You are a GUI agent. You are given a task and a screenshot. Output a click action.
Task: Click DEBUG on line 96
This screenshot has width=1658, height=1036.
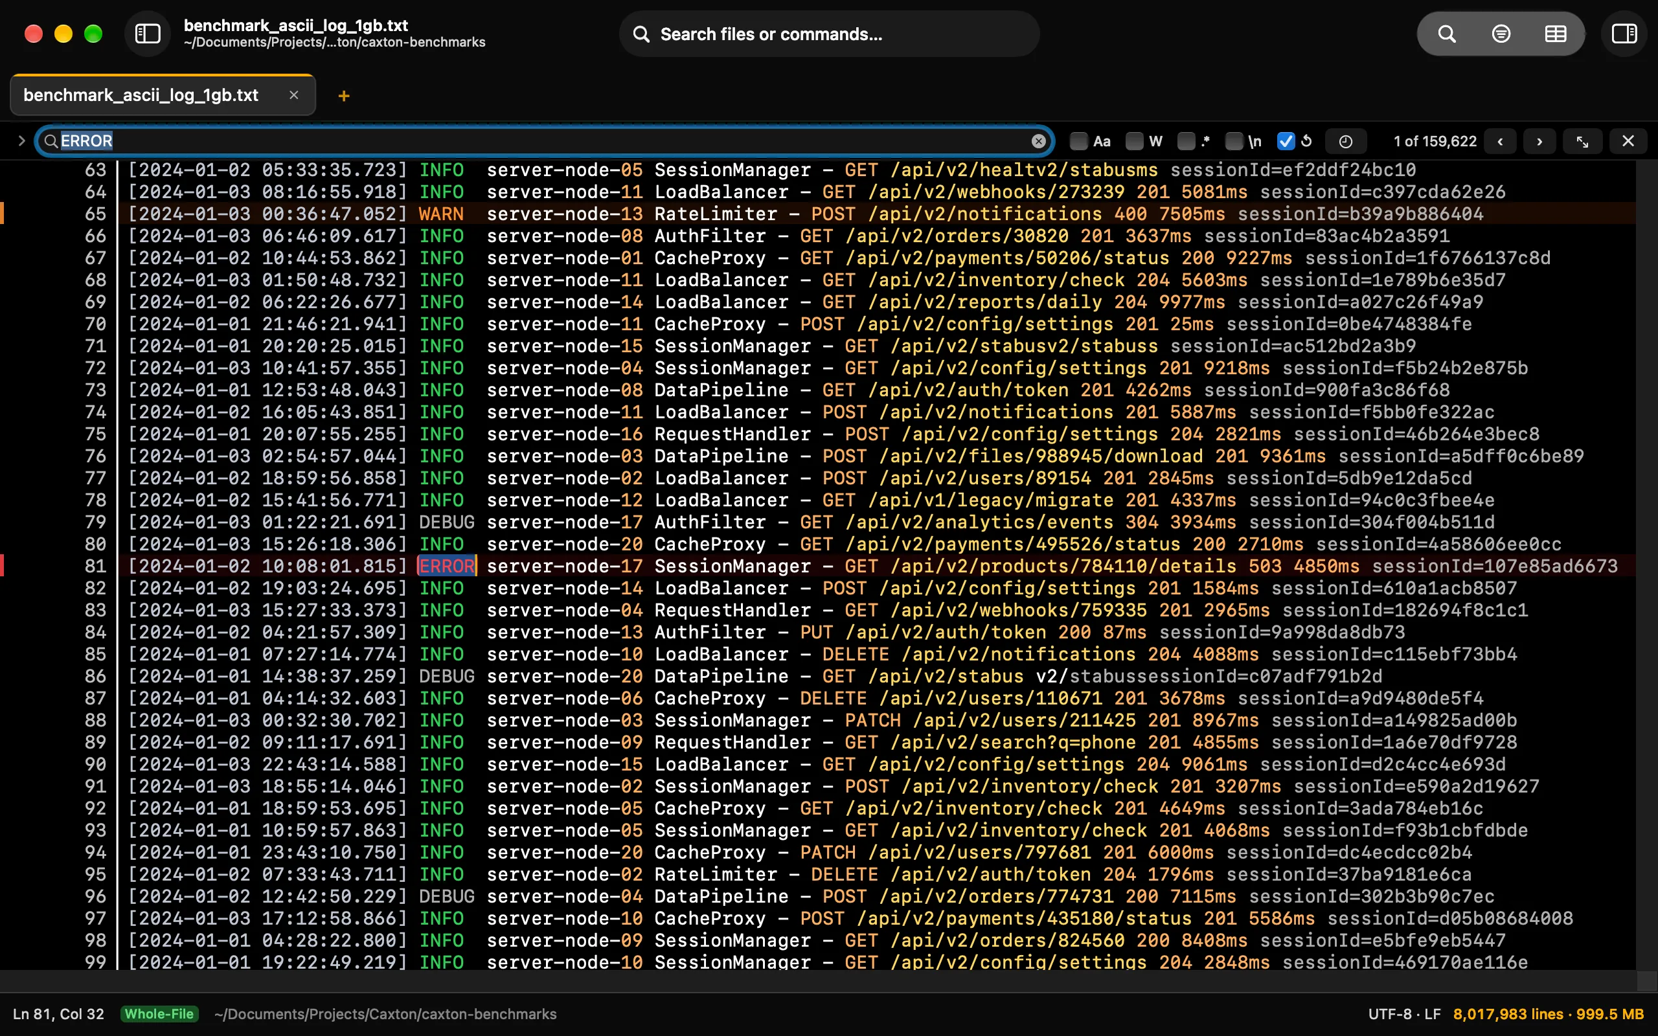[447, 896]
